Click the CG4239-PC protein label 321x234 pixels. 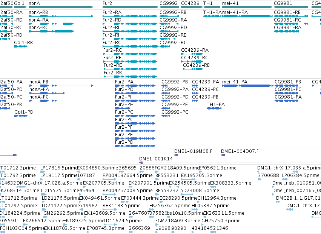click(x=205, y=89)
